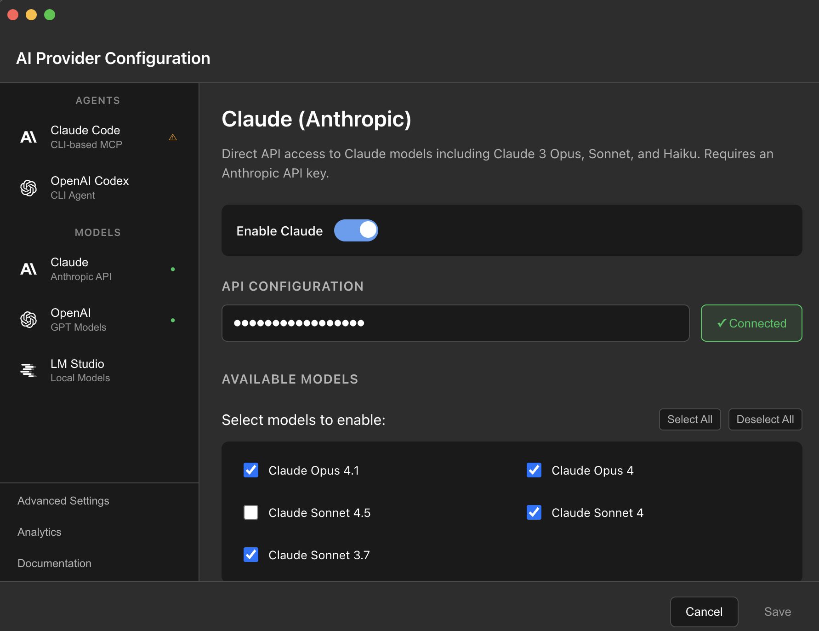Click the Anthropic logo beside Claude Code
The width and height of the screenshot is (819, 631).
[x=28, y=137]
